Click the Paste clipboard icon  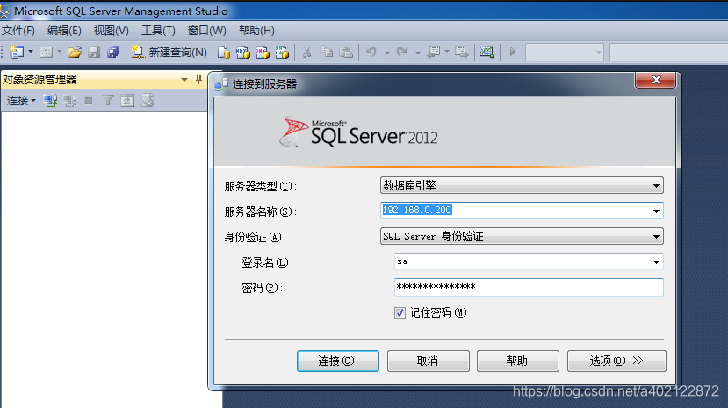[346, 52]
